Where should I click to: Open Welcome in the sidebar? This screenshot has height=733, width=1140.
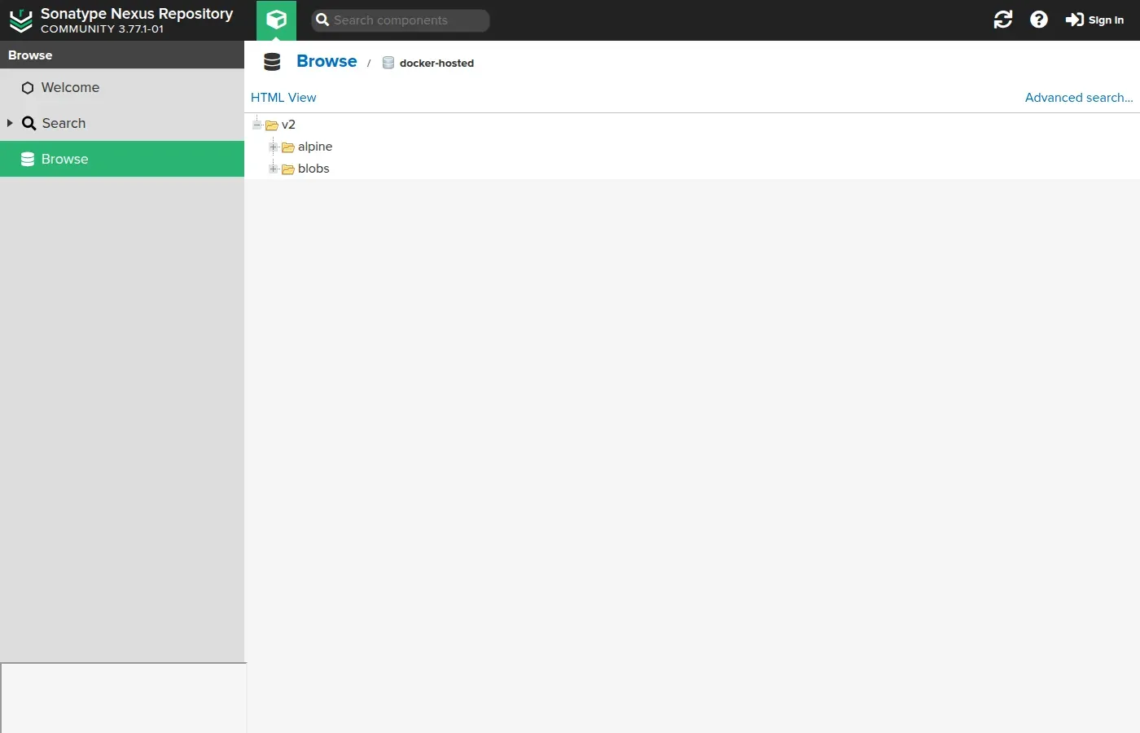coord(122,87)
